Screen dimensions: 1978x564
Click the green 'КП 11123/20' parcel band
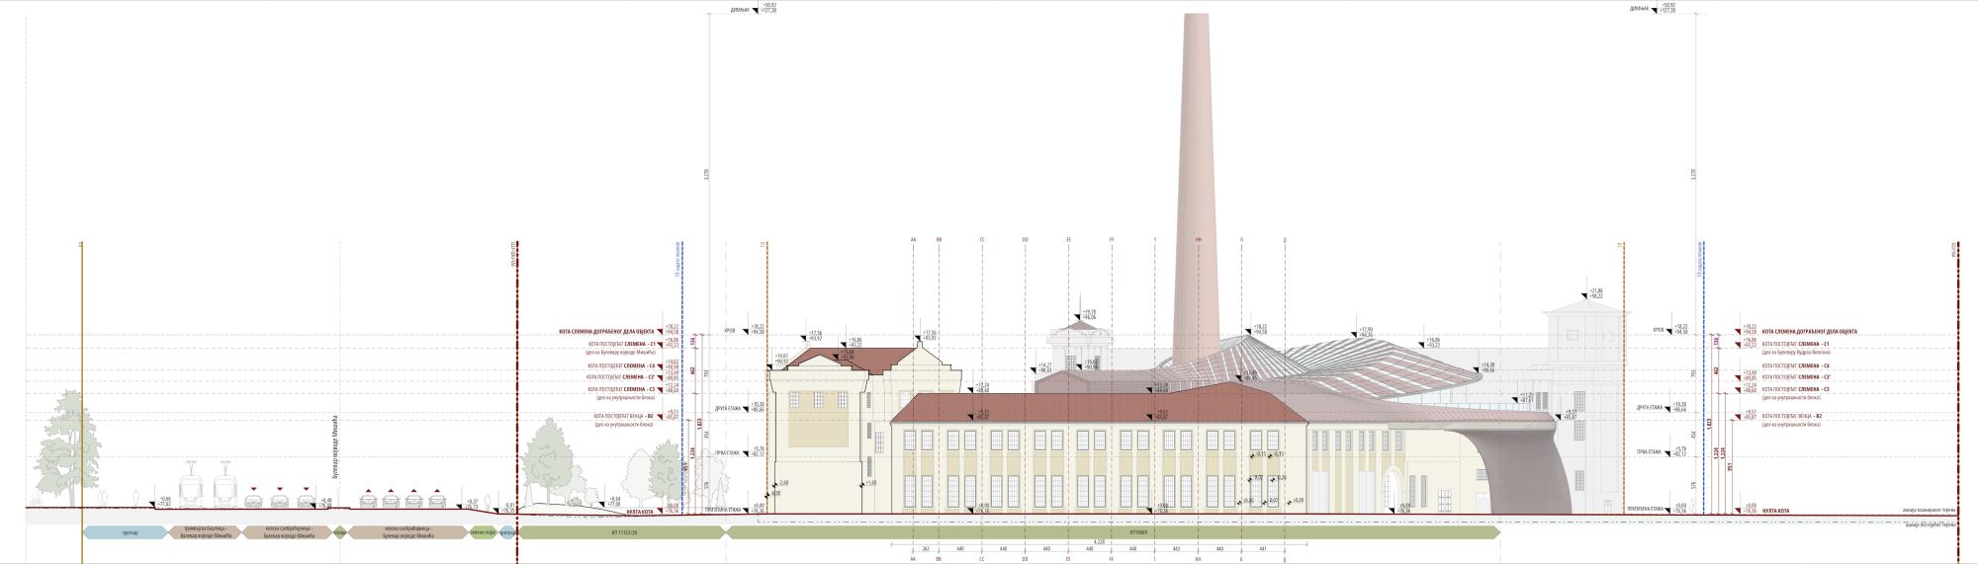(x=623, y=532)
